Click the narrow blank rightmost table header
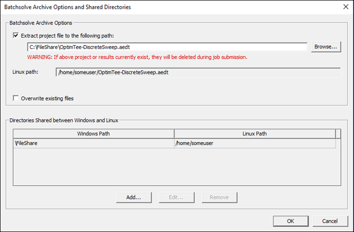Screen dimensions: 354x232 (338, 134)
